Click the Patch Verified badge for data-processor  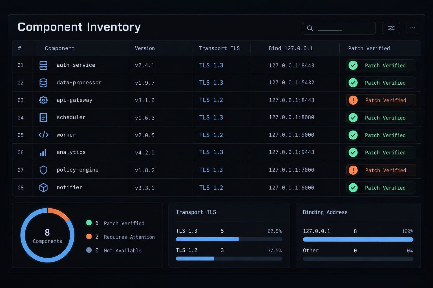click(x=381, y=83)
